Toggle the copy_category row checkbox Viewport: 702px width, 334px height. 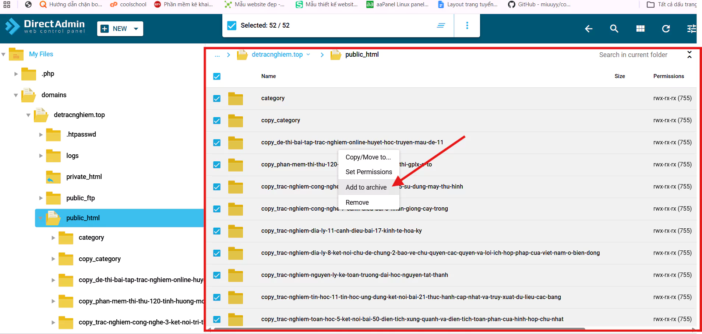point(217,120)
